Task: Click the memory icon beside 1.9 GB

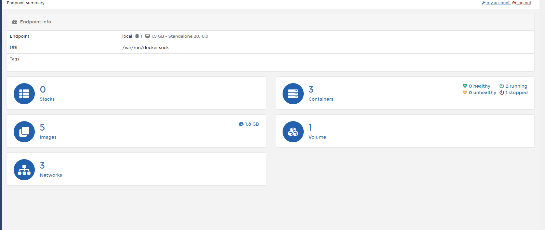Action: click(147, 36)
